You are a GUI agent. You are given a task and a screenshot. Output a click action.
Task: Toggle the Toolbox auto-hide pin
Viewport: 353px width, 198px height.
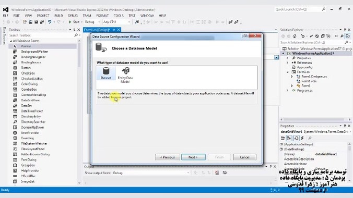tap(74, 30)
